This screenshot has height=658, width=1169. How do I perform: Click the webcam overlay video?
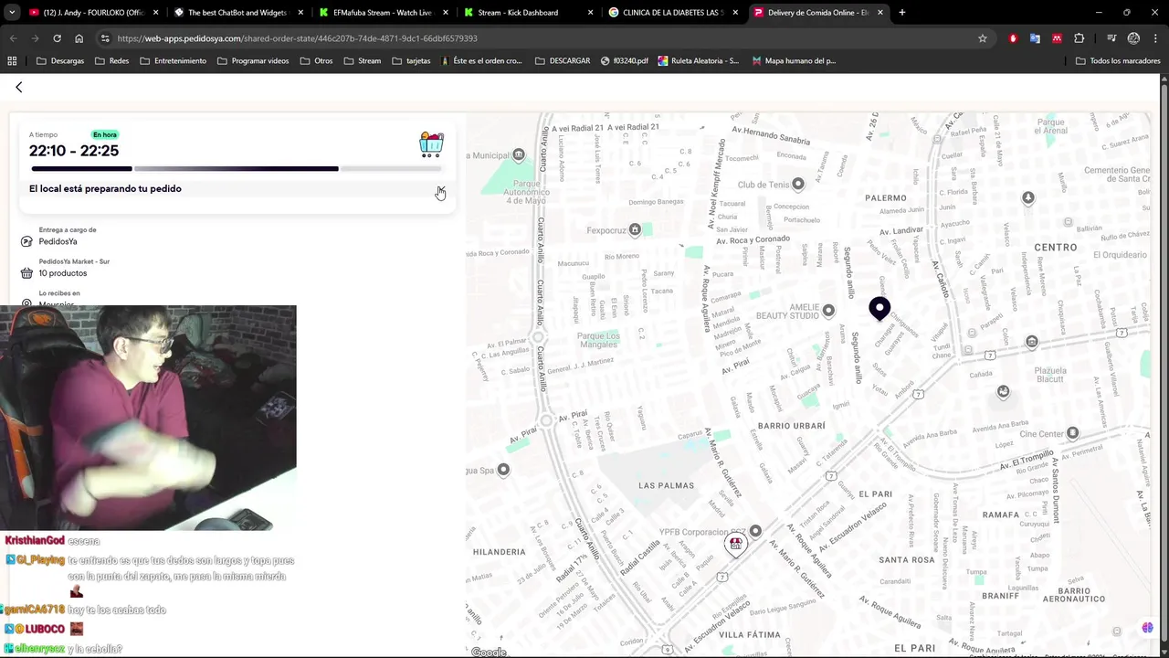[x=148, y=418]
